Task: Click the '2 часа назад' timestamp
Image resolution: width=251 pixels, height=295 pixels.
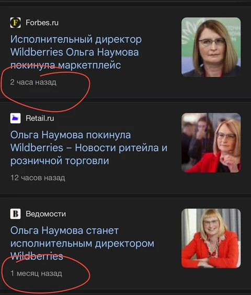Action: point(33,82)
